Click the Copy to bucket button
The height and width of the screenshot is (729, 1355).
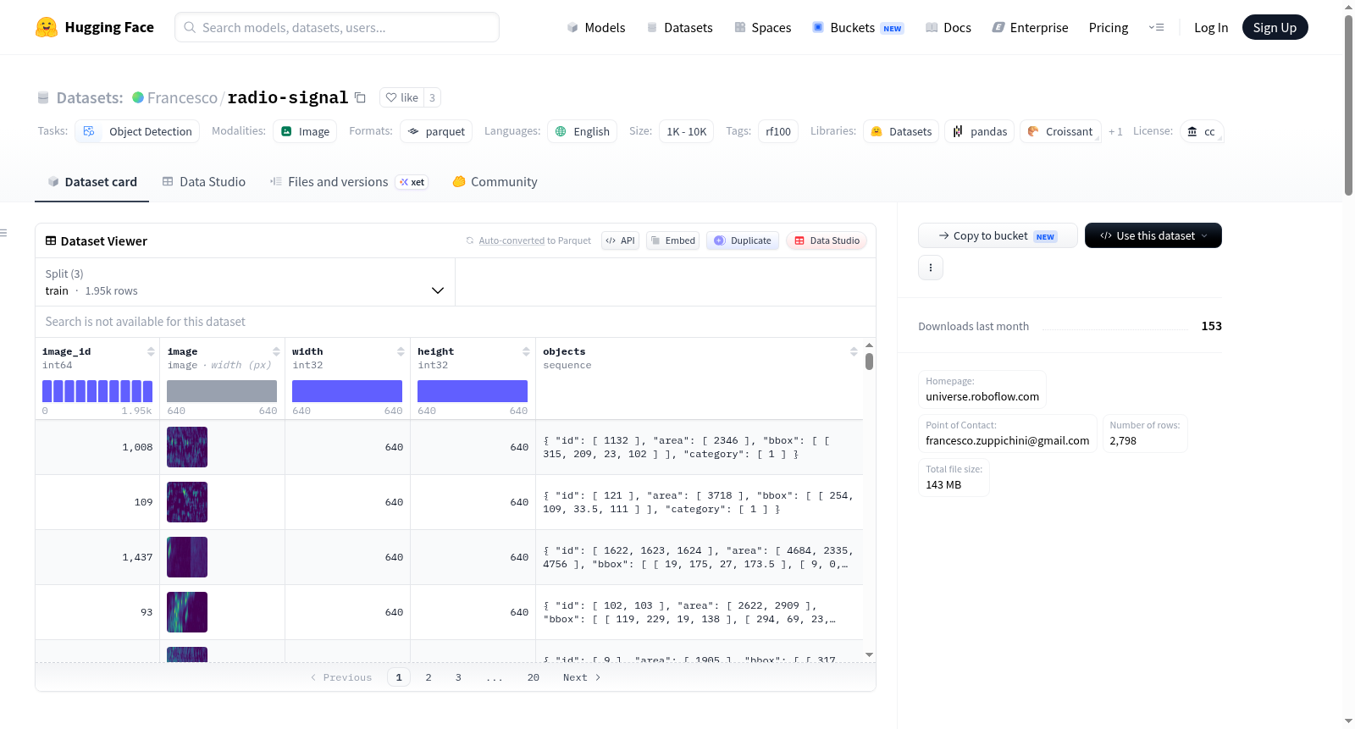(x=998, y=235)
